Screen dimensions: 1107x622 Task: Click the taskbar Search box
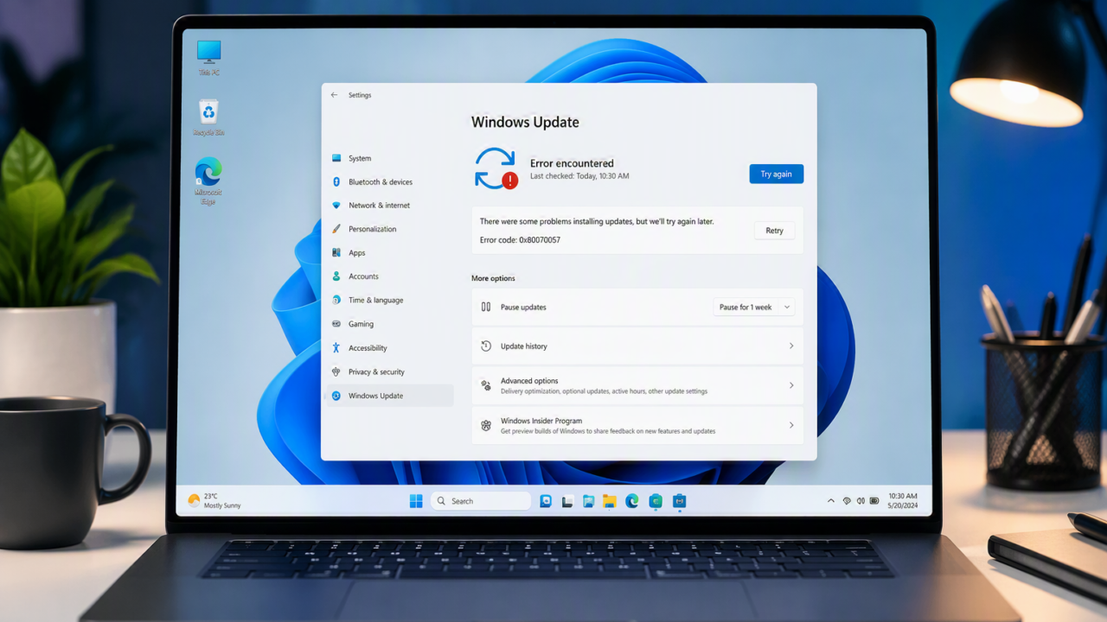pyautogui.click(x=481, y=501)
